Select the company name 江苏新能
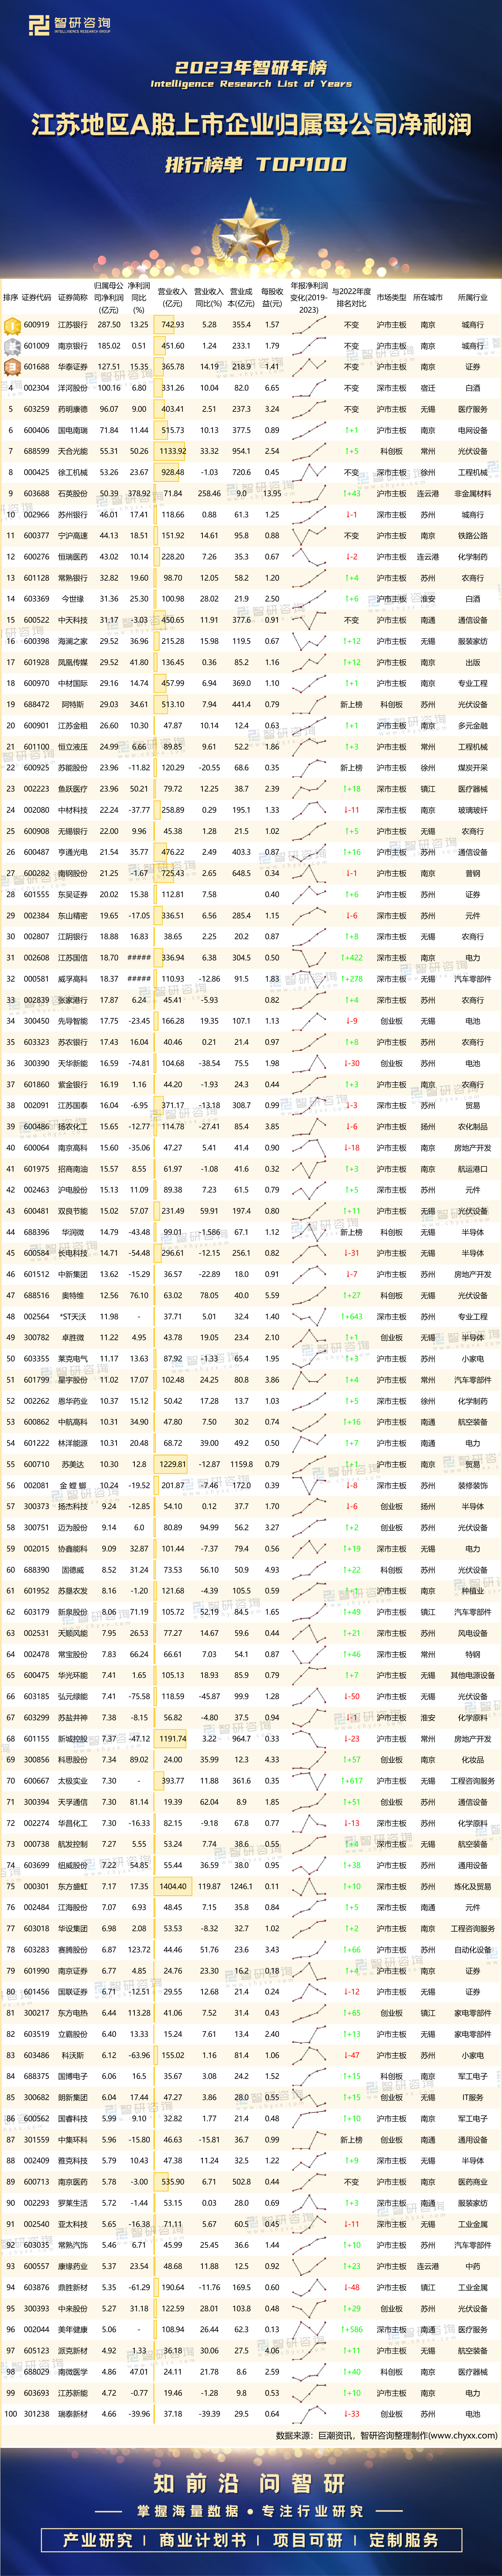Viewport: 502px width, 2576px height. 73,2393
